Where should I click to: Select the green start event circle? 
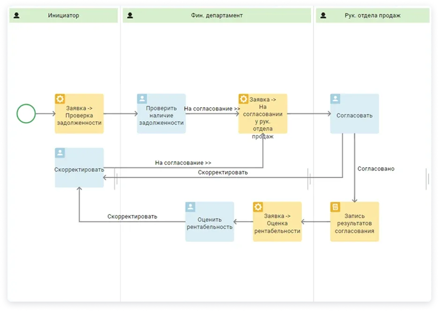(x=26, y=114)
